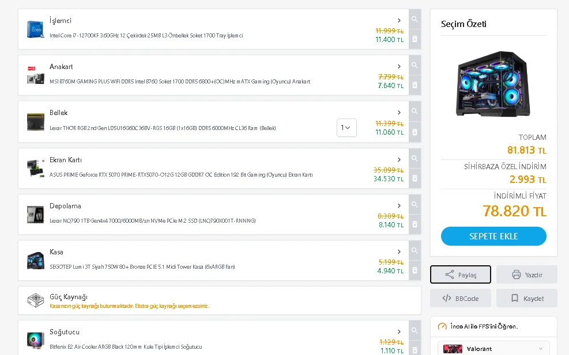The image size is (569, 355).
Task: Click the Güç Kaynağı power supply icon
Action: click(x=36, y=300)
